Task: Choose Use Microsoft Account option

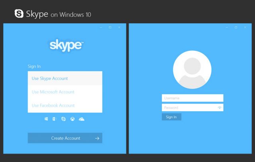Action: (x=65, y=92)
